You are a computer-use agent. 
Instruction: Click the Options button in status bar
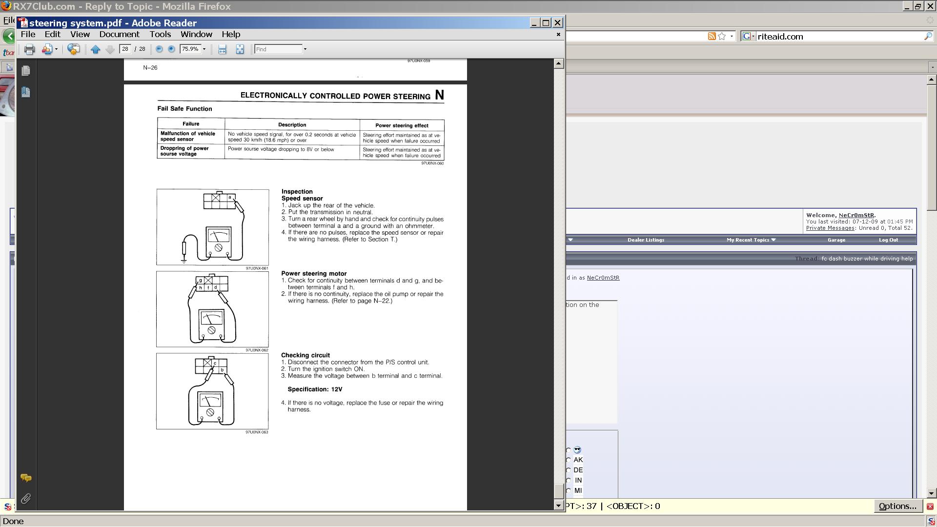(x=897, y=507)
